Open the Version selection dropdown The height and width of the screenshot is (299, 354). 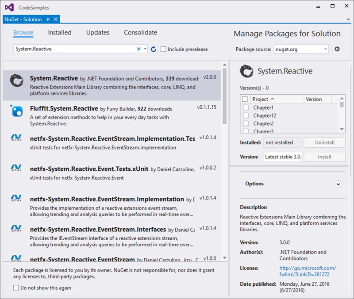[283, 157]
